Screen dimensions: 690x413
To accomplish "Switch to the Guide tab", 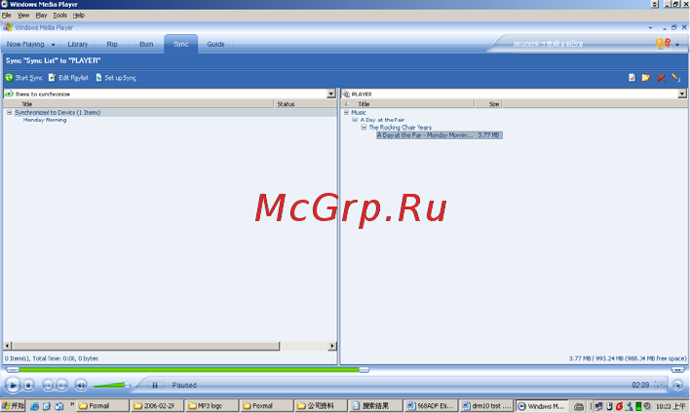I will (x=215, y=44).
